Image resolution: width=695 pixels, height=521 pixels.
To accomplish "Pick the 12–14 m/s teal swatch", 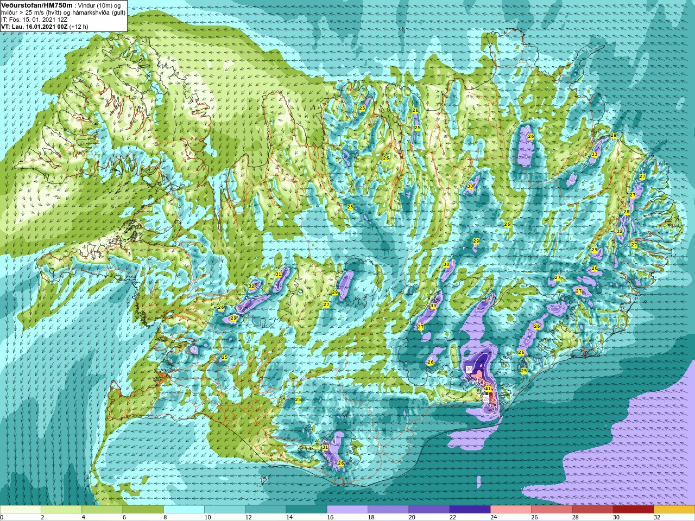I will 266,510.
